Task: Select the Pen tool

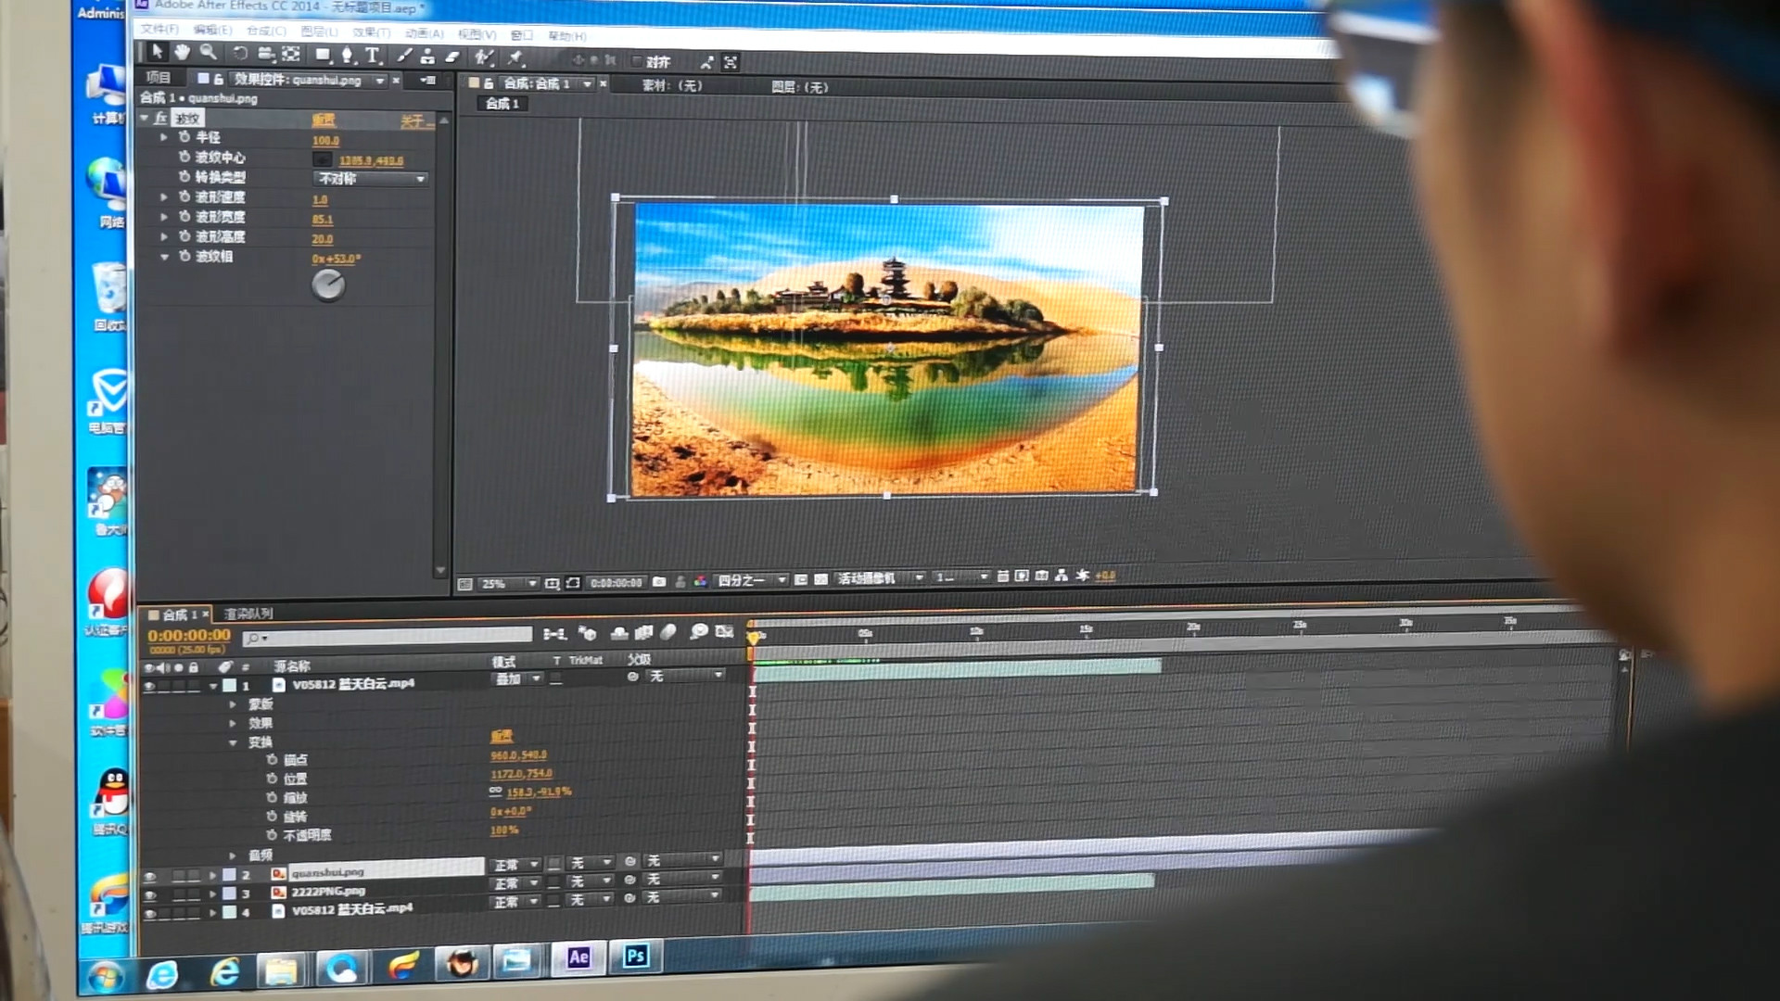Action: (x=348, y=56)
